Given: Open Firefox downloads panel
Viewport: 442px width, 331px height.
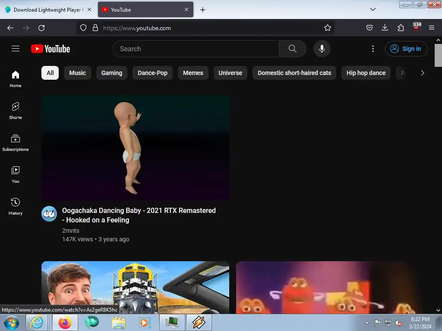Looking at the screenshot, I should coord(385,28).
